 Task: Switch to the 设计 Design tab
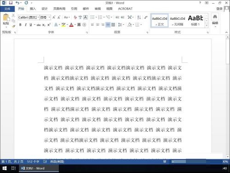pos(45,9)
